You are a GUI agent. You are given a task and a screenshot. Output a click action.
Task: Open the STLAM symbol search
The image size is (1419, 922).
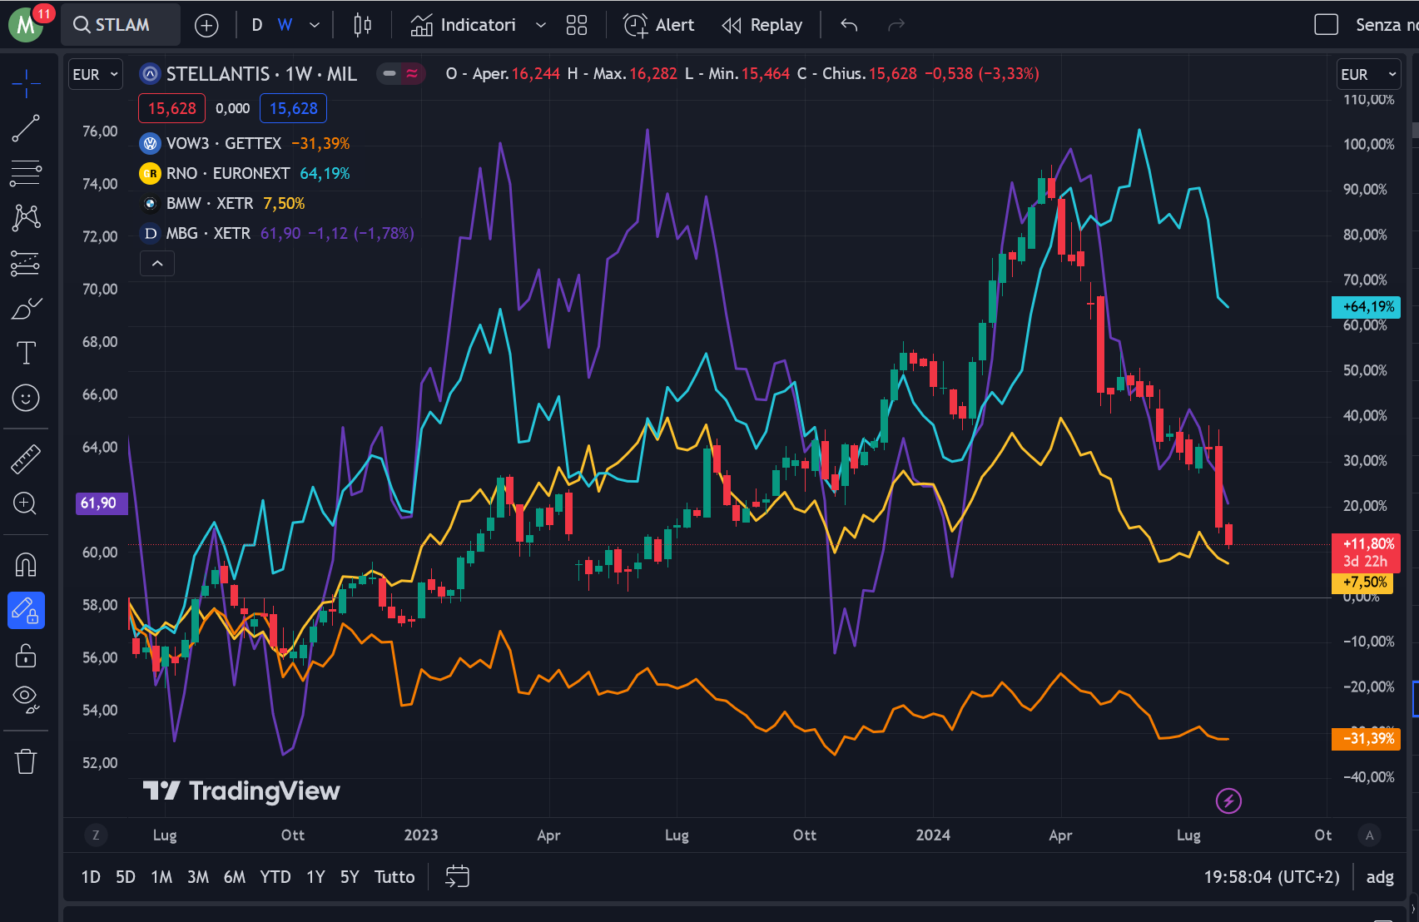click(x=121, y=25)
